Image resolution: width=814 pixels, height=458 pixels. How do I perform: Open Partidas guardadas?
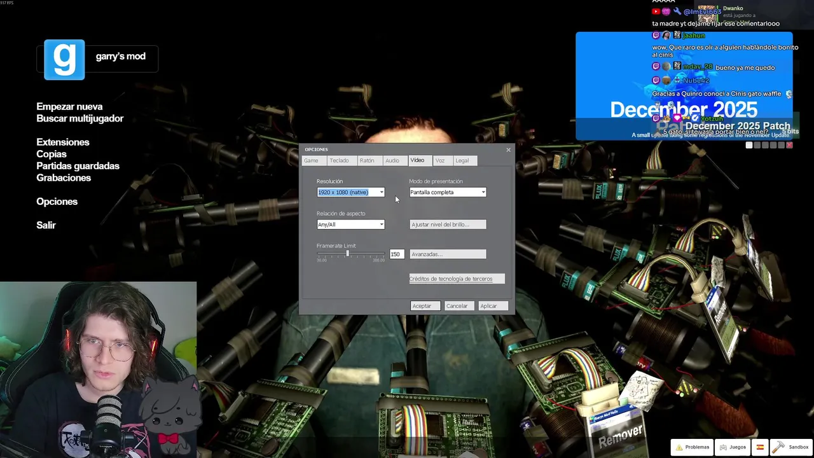(78, 166)
